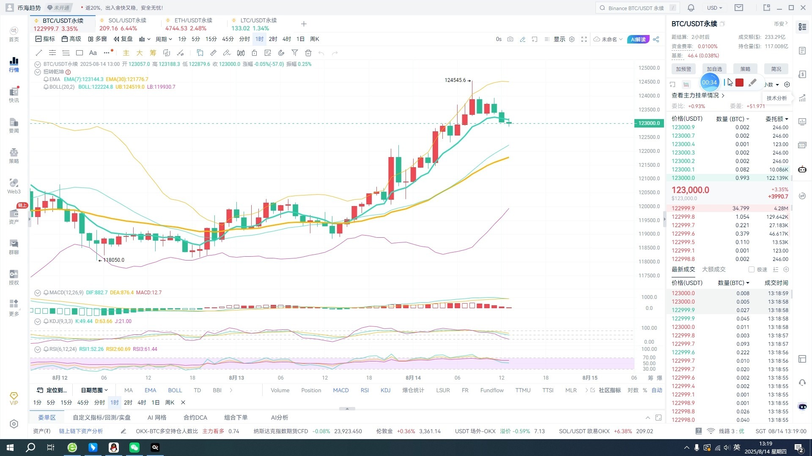Open the USD currency dropdown
The image size is (812, 456).
pos(715,8)
